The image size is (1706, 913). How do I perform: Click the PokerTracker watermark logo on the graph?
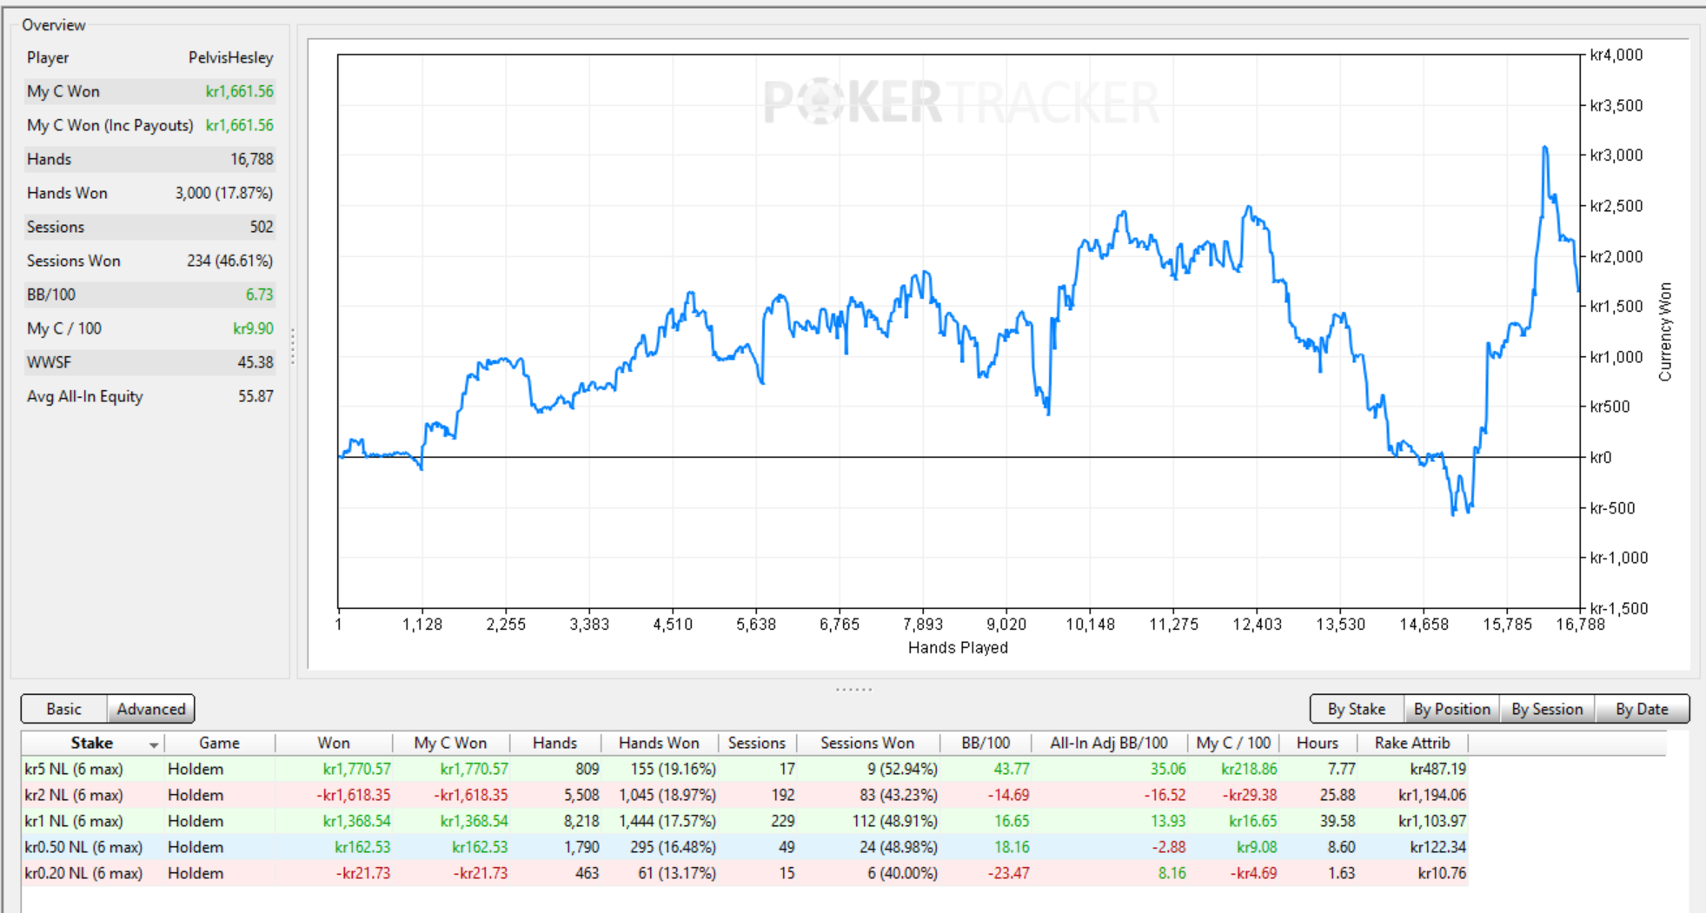pyautogui.click(x=960, y=103)
